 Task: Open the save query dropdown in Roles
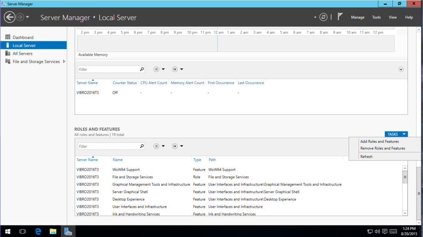pos(178,146)
